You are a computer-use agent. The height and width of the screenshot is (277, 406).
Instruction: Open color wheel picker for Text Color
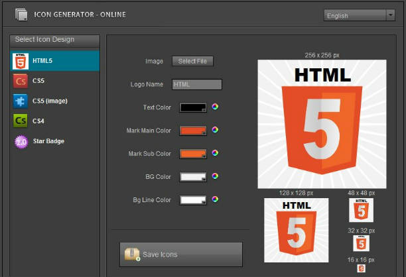(215, 107)
